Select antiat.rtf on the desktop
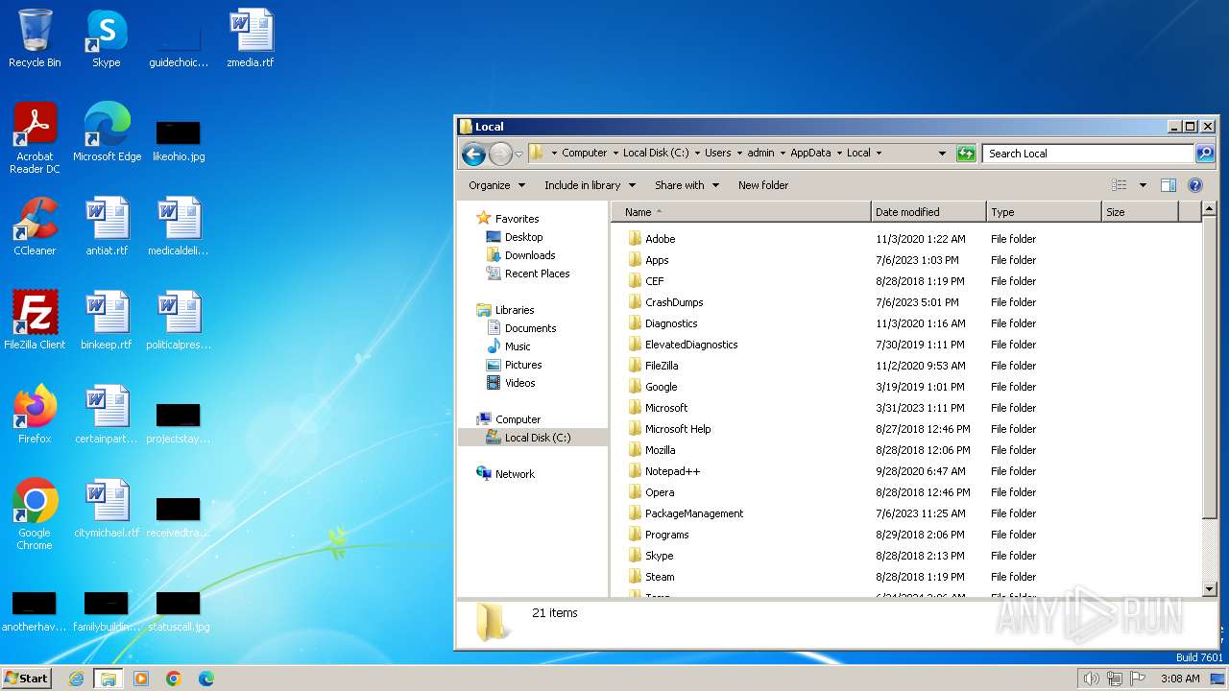 (107, 226)
